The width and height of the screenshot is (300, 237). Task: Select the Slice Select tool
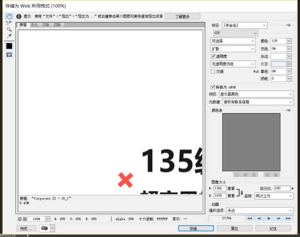(9, 23)
